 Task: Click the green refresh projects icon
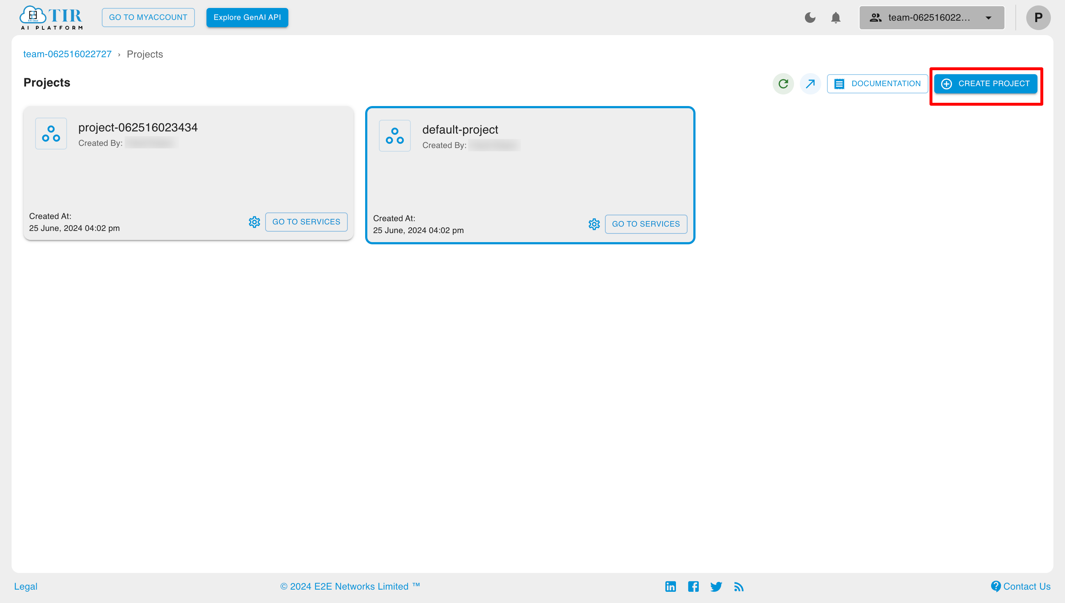(x=783, y=84)
